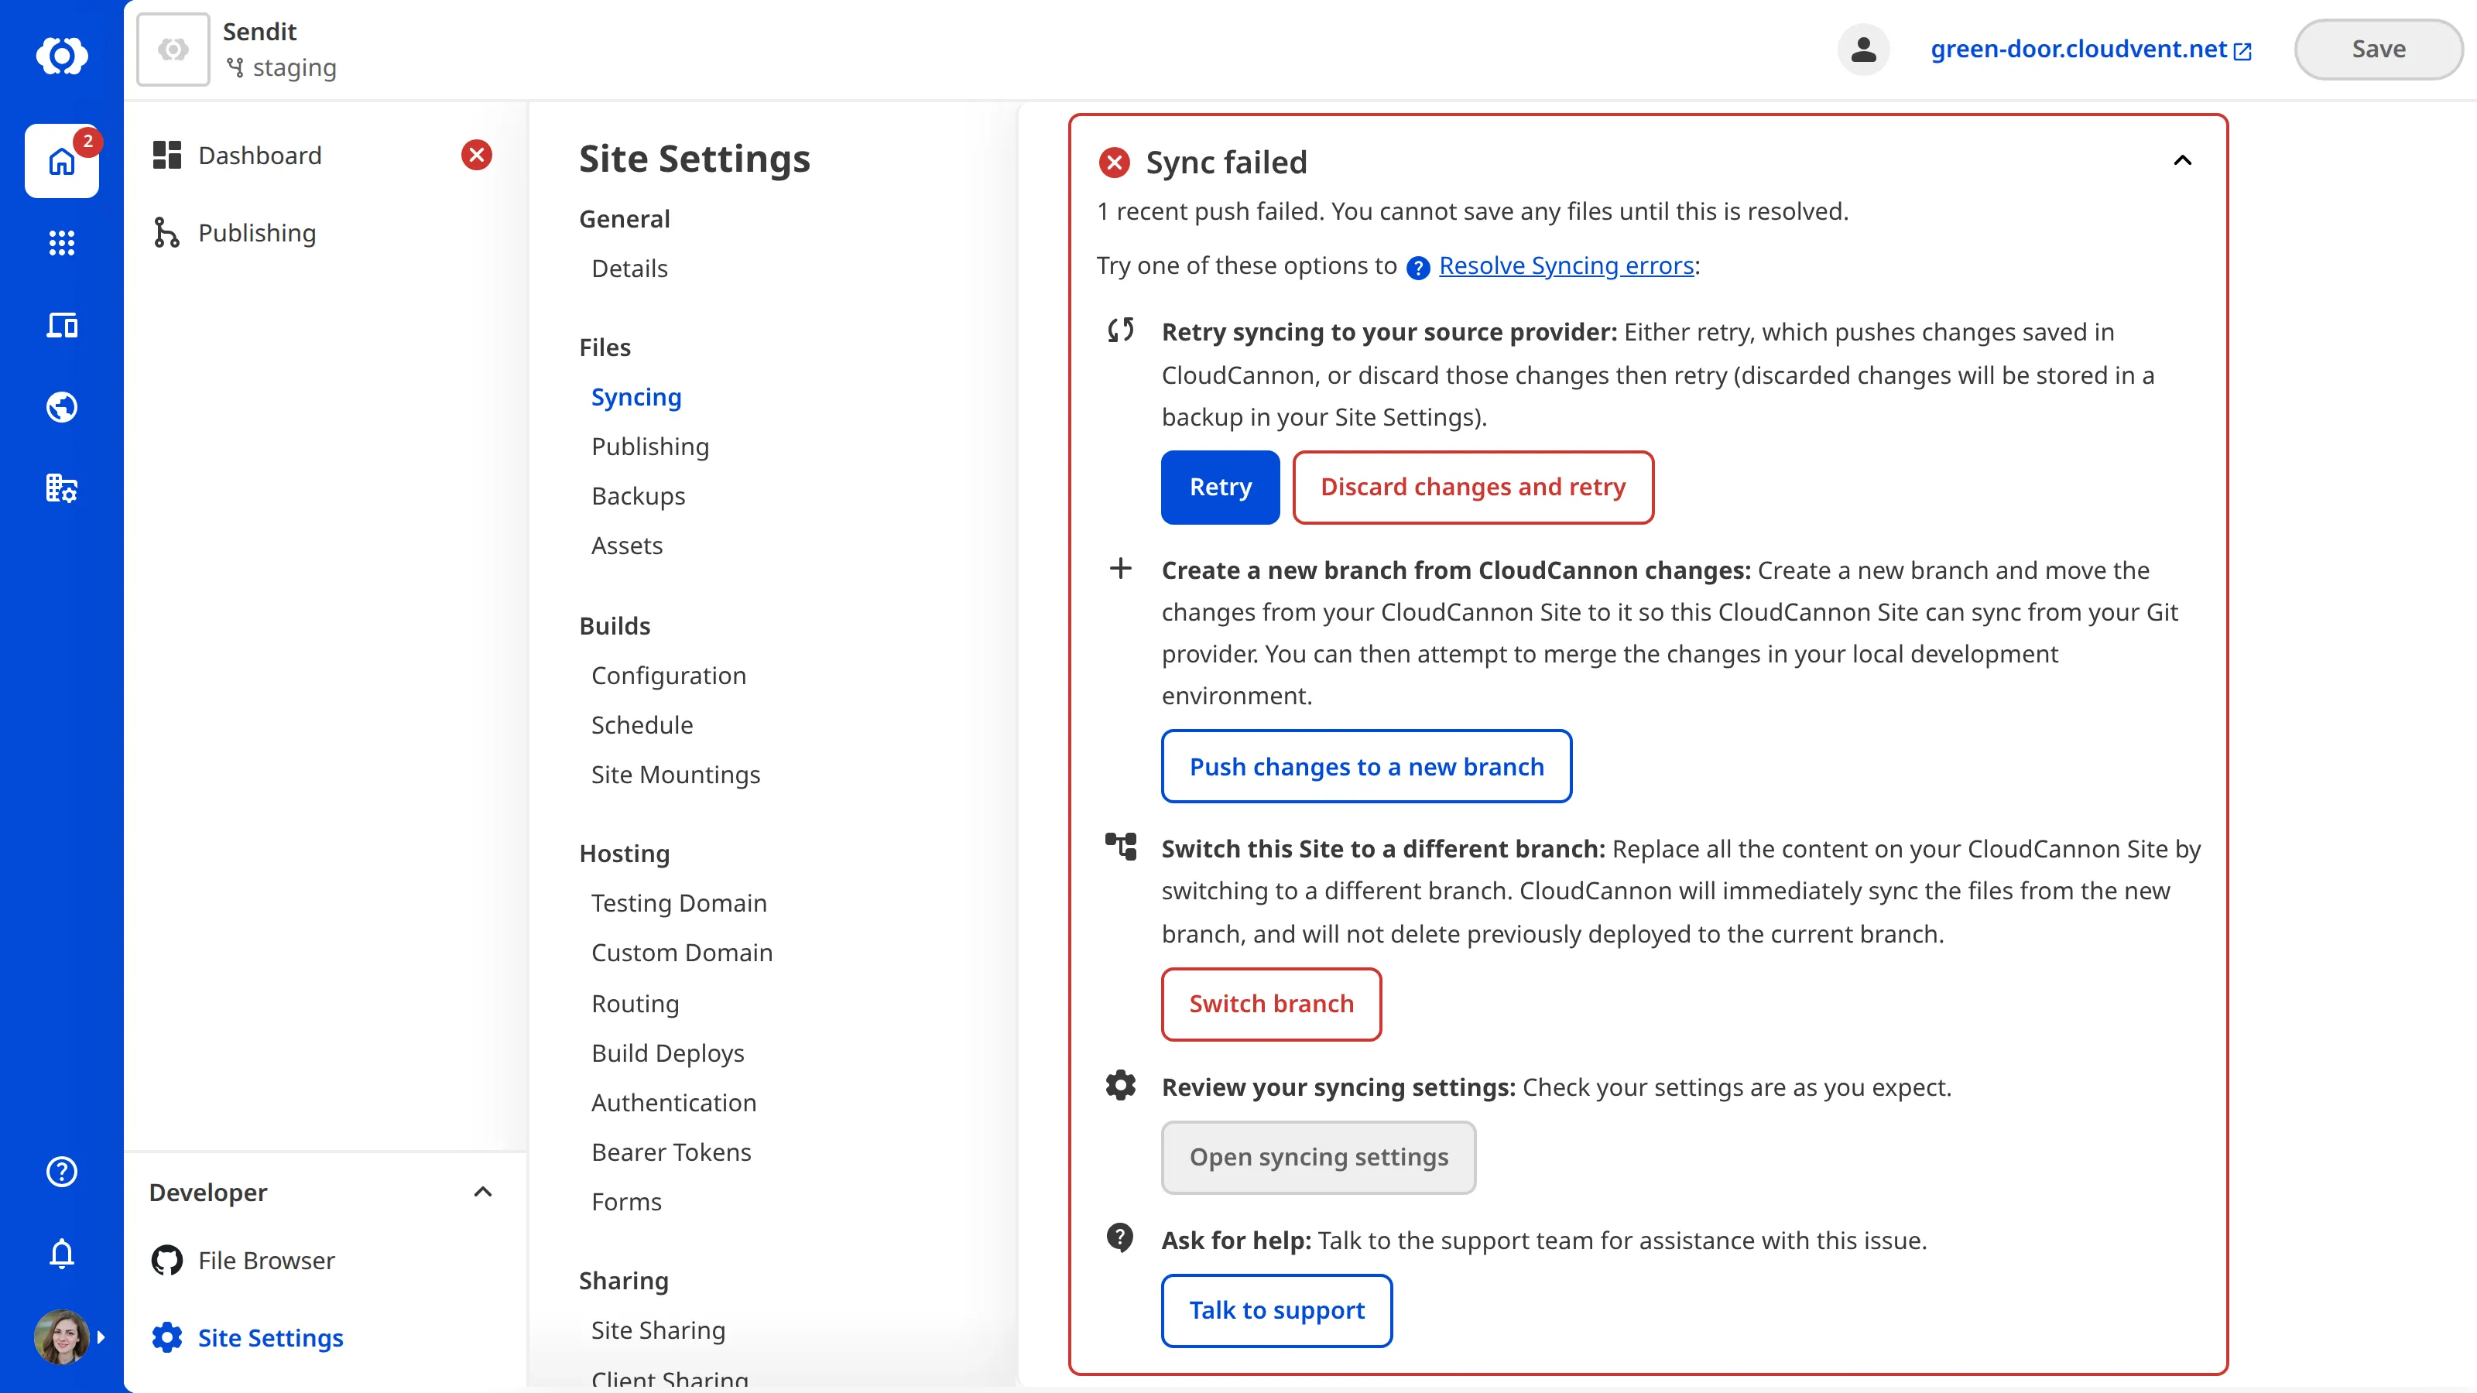
Task: Collapse the Sync failed panel
Action: point(2183,160)
